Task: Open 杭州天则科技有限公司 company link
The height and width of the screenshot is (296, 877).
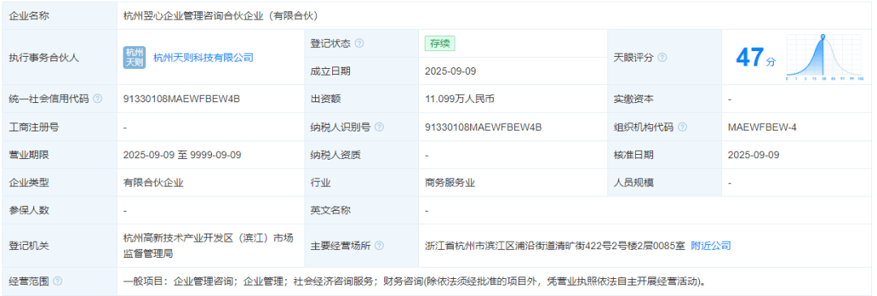Action: tap(204, 57)
